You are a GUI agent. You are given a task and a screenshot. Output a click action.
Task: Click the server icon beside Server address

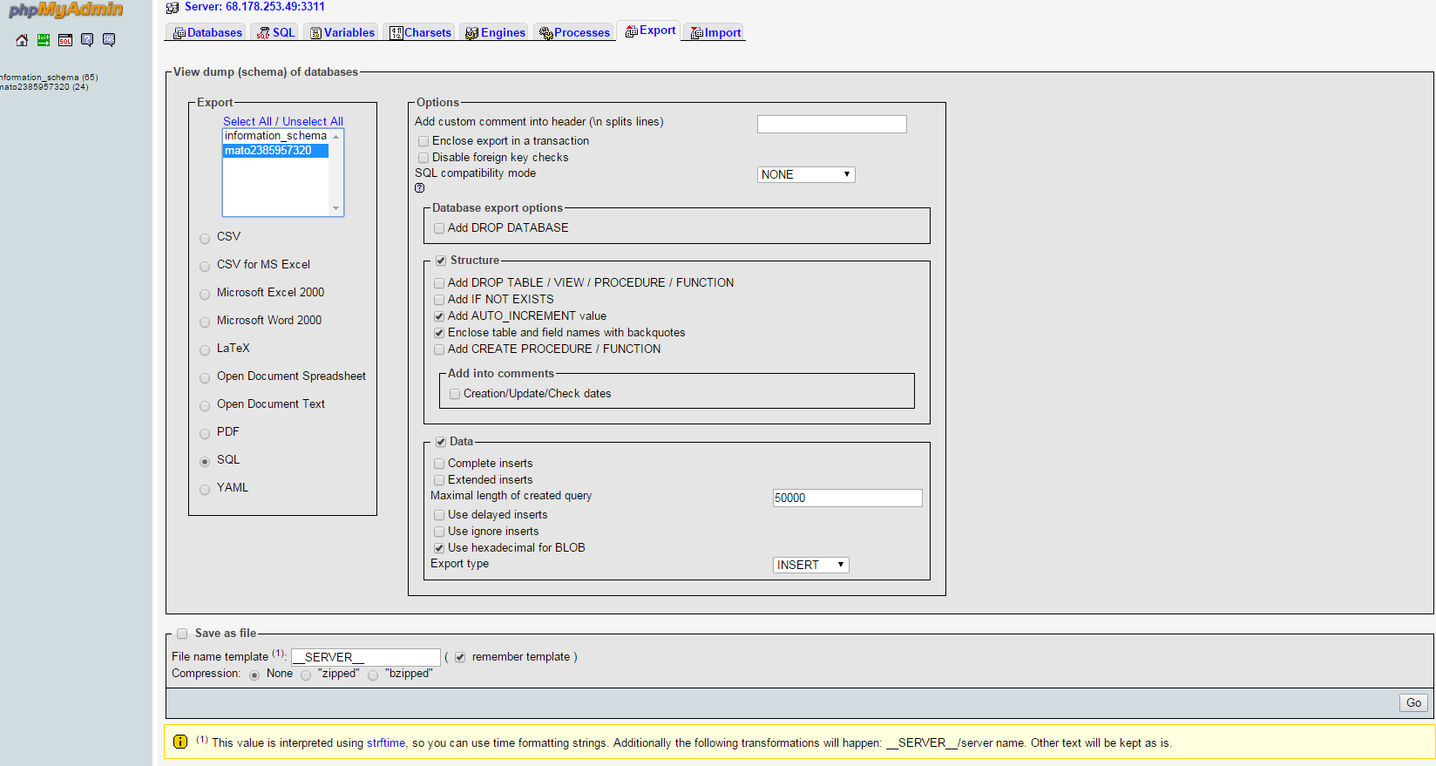[173, 7]
